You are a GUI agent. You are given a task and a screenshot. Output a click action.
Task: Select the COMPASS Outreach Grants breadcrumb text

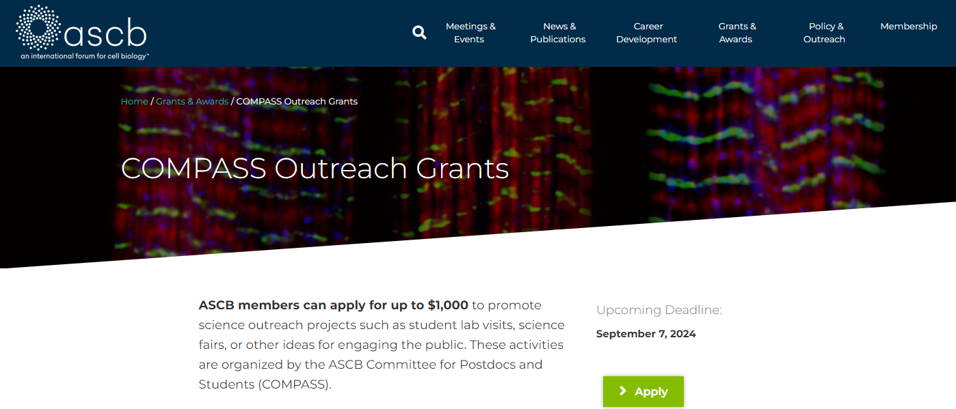coord(297,101)
